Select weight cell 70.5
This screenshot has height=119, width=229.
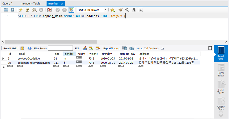tap(94, 63)
